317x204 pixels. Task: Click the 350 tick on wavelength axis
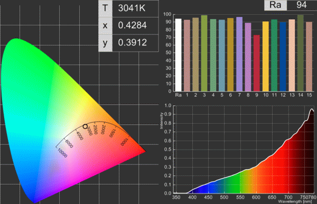(x=176, y=197)
